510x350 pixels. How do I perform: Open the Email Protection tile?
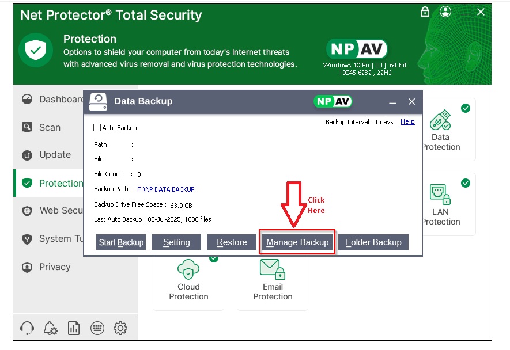(273, 282)
